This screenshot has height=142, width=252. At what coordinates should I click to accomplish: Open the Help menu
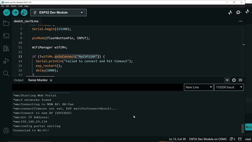26,6
